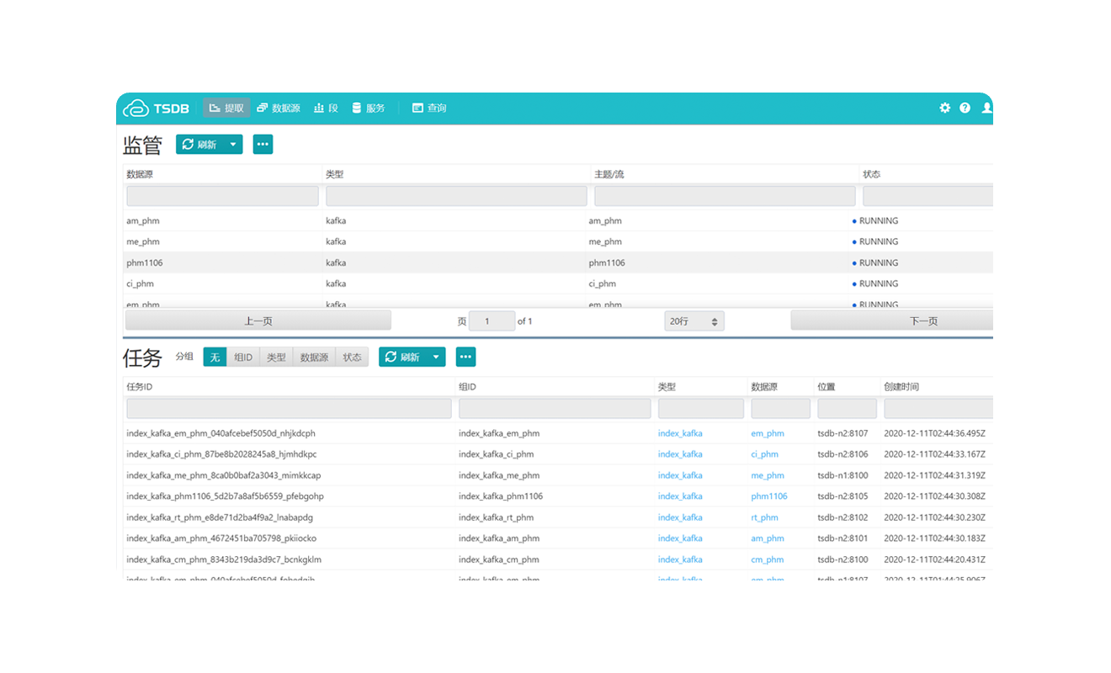Click timestamp 2020-12-11T02:44:20.431Z

tap(934, 559)
